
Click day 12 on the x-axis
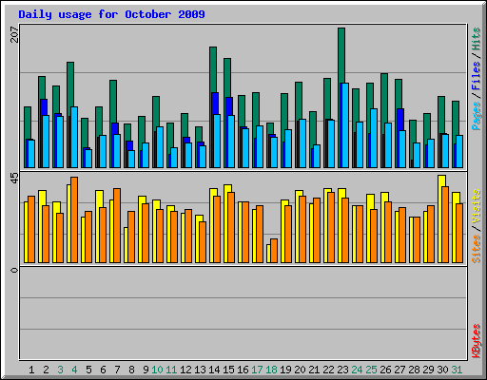point(185,370)
